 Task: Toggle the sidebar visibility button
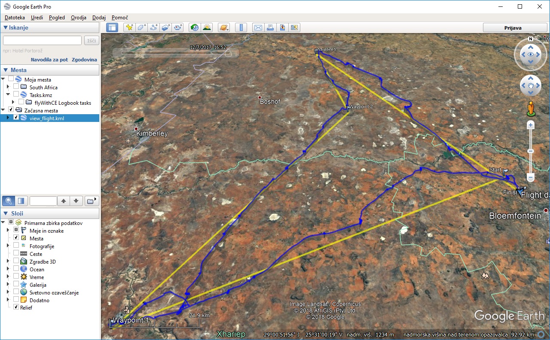tap(112, 27)
